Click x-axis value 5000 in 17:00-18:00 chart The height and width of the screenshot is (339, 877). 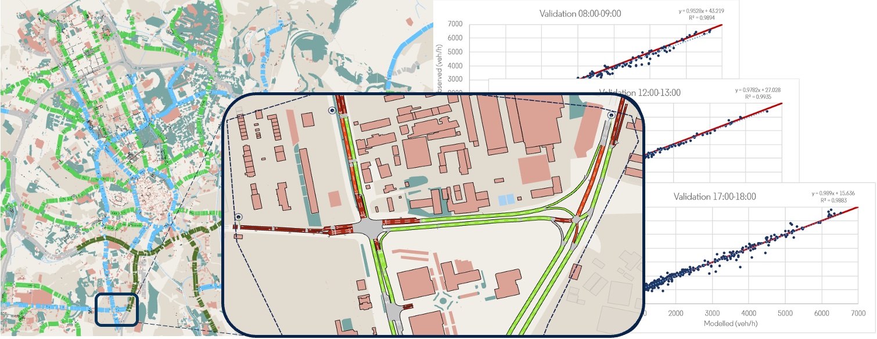785,313
